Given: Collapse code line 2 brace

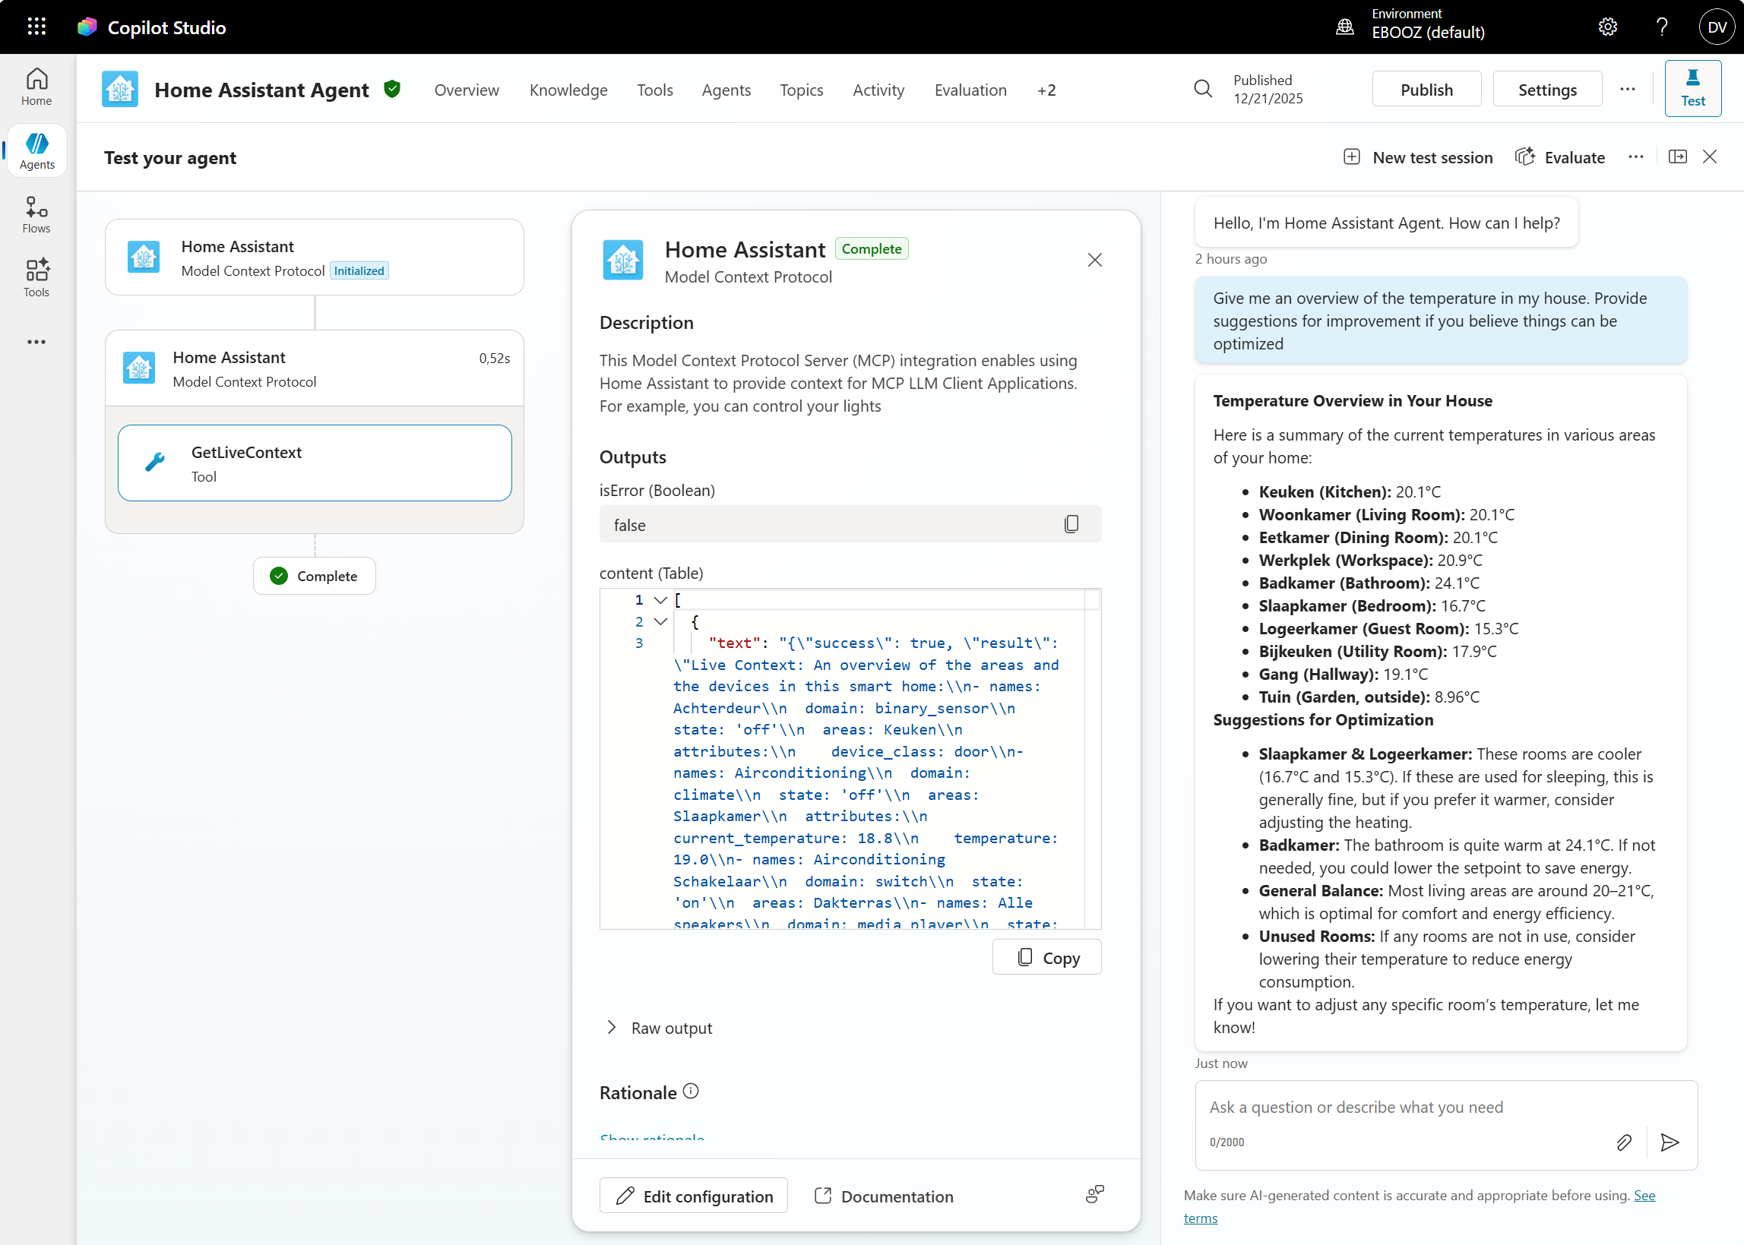Looking at the screenshot, I should [660, 621].
